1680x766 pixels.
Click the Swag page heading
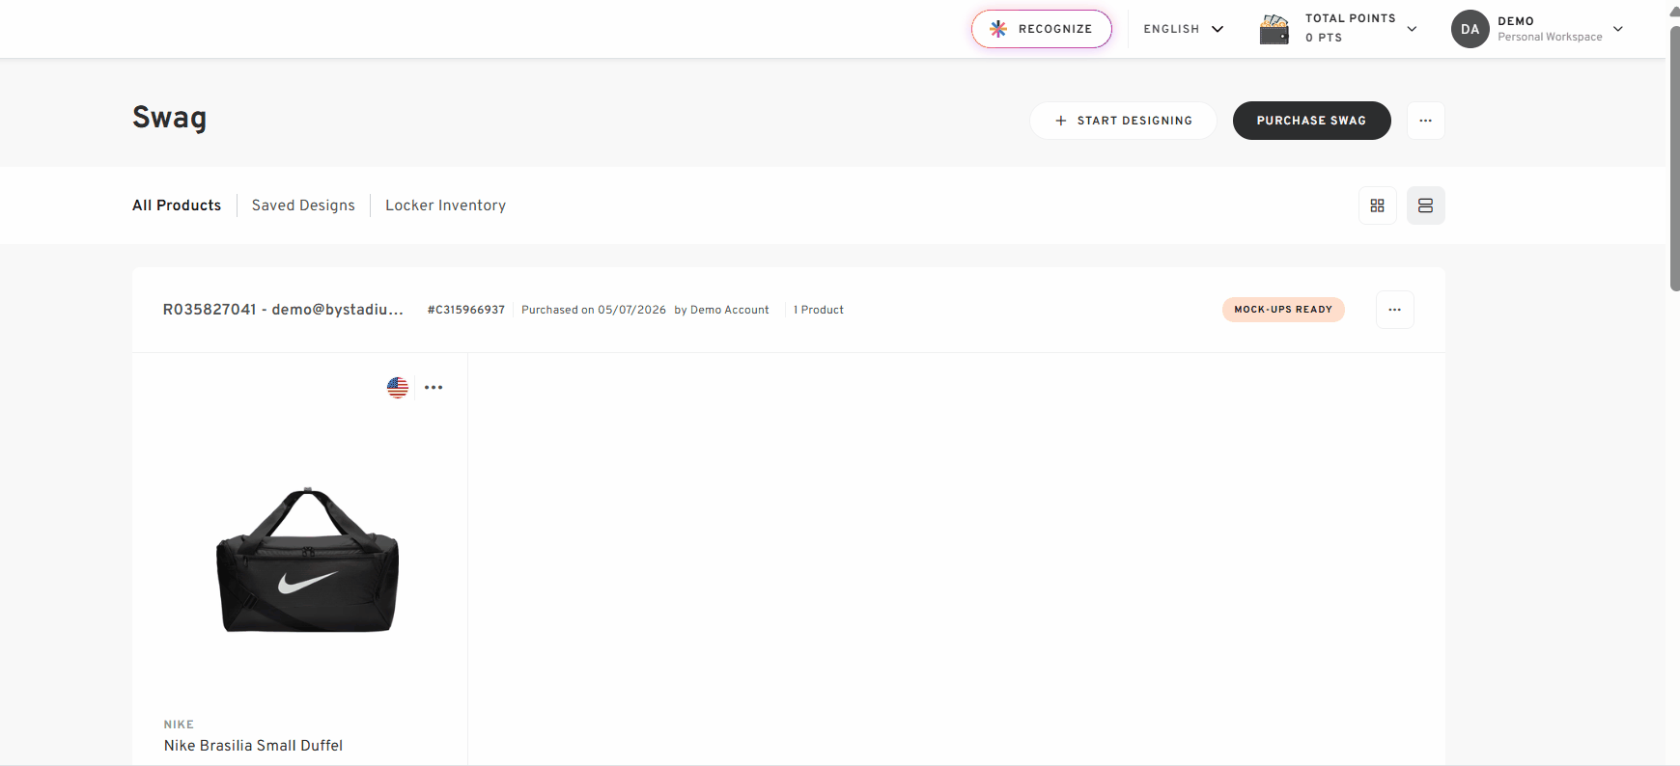pos(169,118)
